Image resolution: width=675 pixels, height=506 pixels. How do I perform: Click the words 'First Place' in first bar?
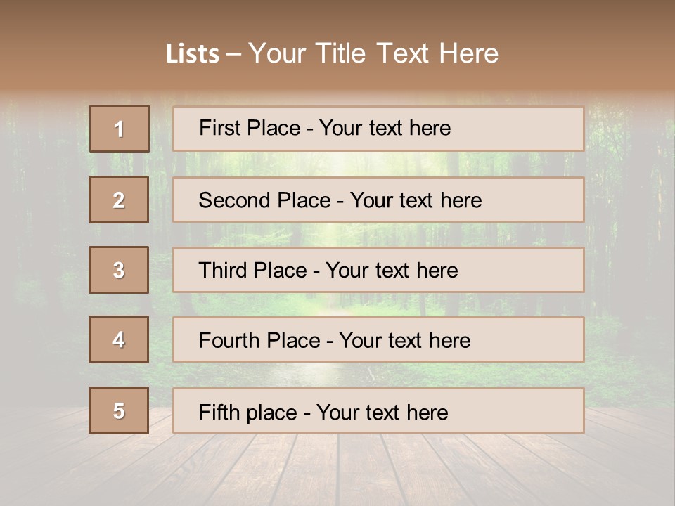250,128
